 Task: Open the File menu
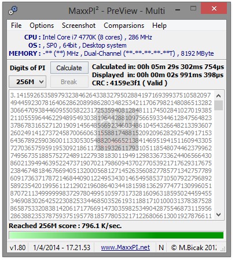[x=16, y=26]
